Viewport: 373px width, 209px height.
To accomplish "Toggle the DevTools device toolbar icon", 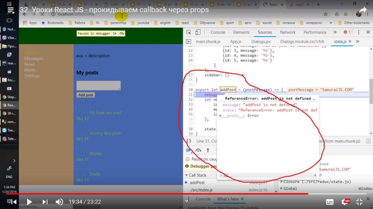I will coord(198,32).
